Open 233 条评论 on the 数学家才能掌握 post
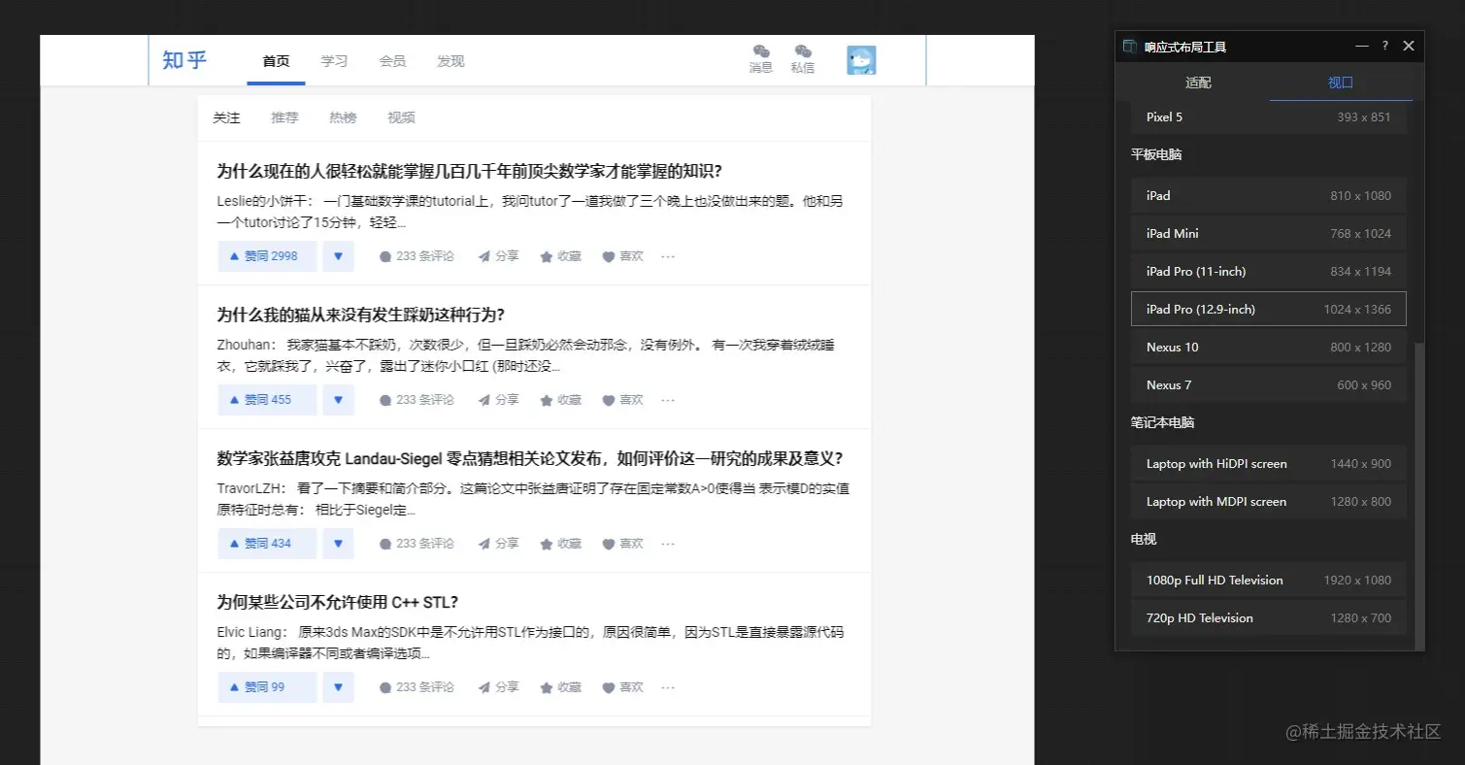1465x765 pixels. (416, 256)
